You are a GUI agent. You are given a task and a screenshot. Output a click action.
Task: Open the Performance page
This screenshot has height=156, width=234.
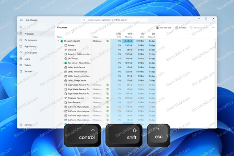click(x=36, y=40)
